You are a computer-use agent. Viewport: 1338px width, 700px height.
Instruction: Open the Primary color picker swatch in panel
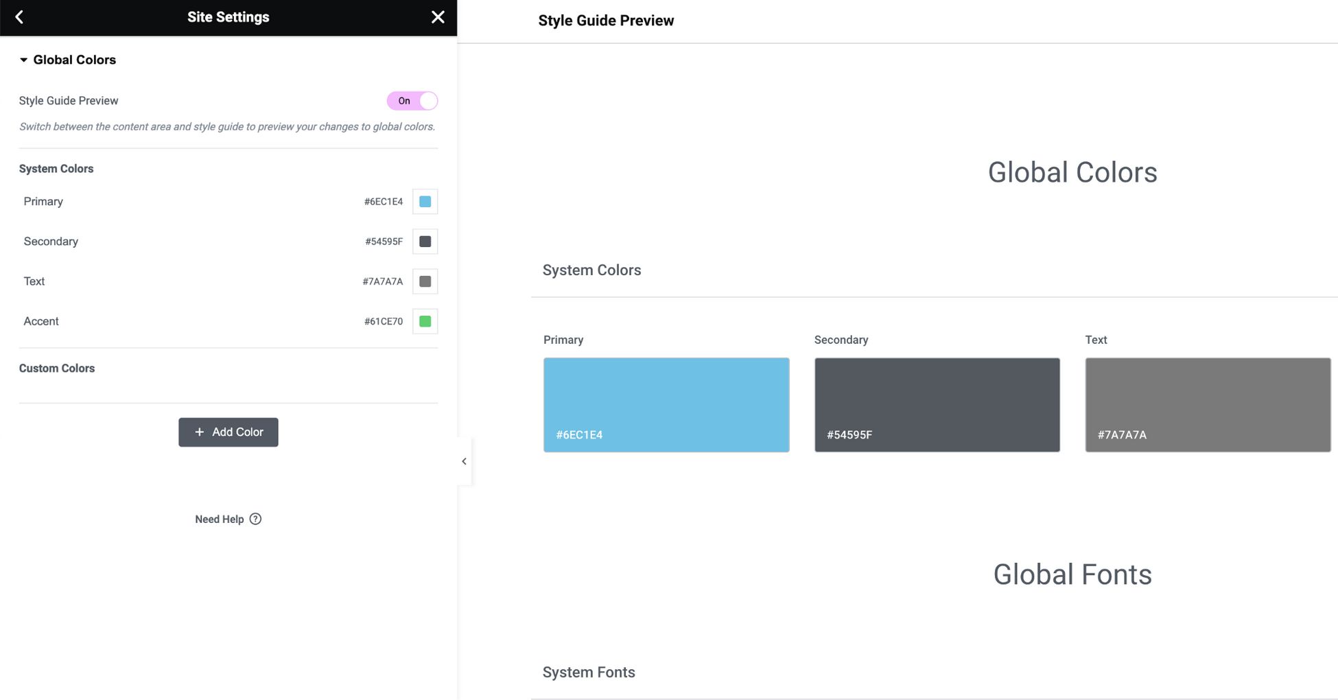click(x=425, y=202)
